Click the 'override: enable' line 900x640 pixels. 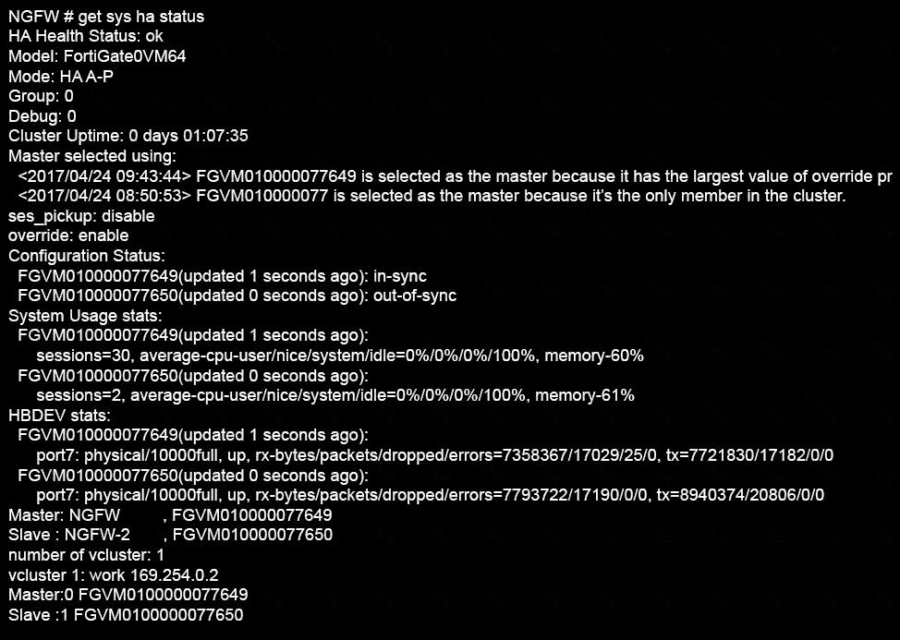click(x=68, y=235)
